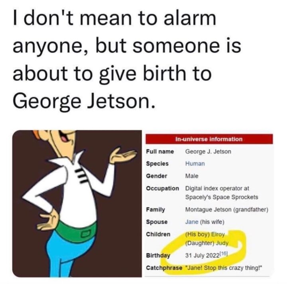Click George's green belt in the picture

[76, 229]
